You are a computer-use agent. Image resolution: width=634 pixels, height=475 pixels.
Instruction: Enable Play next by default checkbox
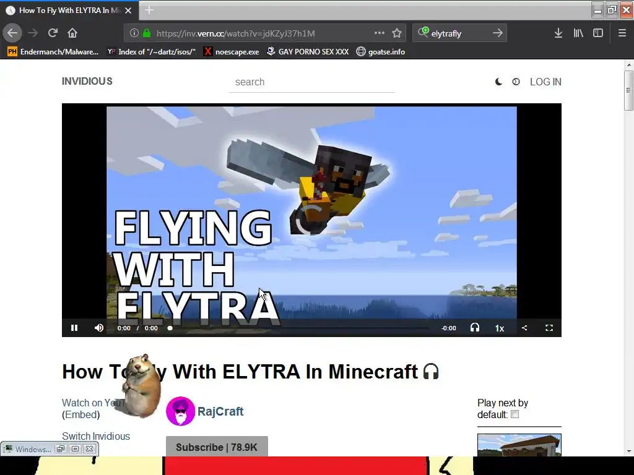(x=515, y=414)
